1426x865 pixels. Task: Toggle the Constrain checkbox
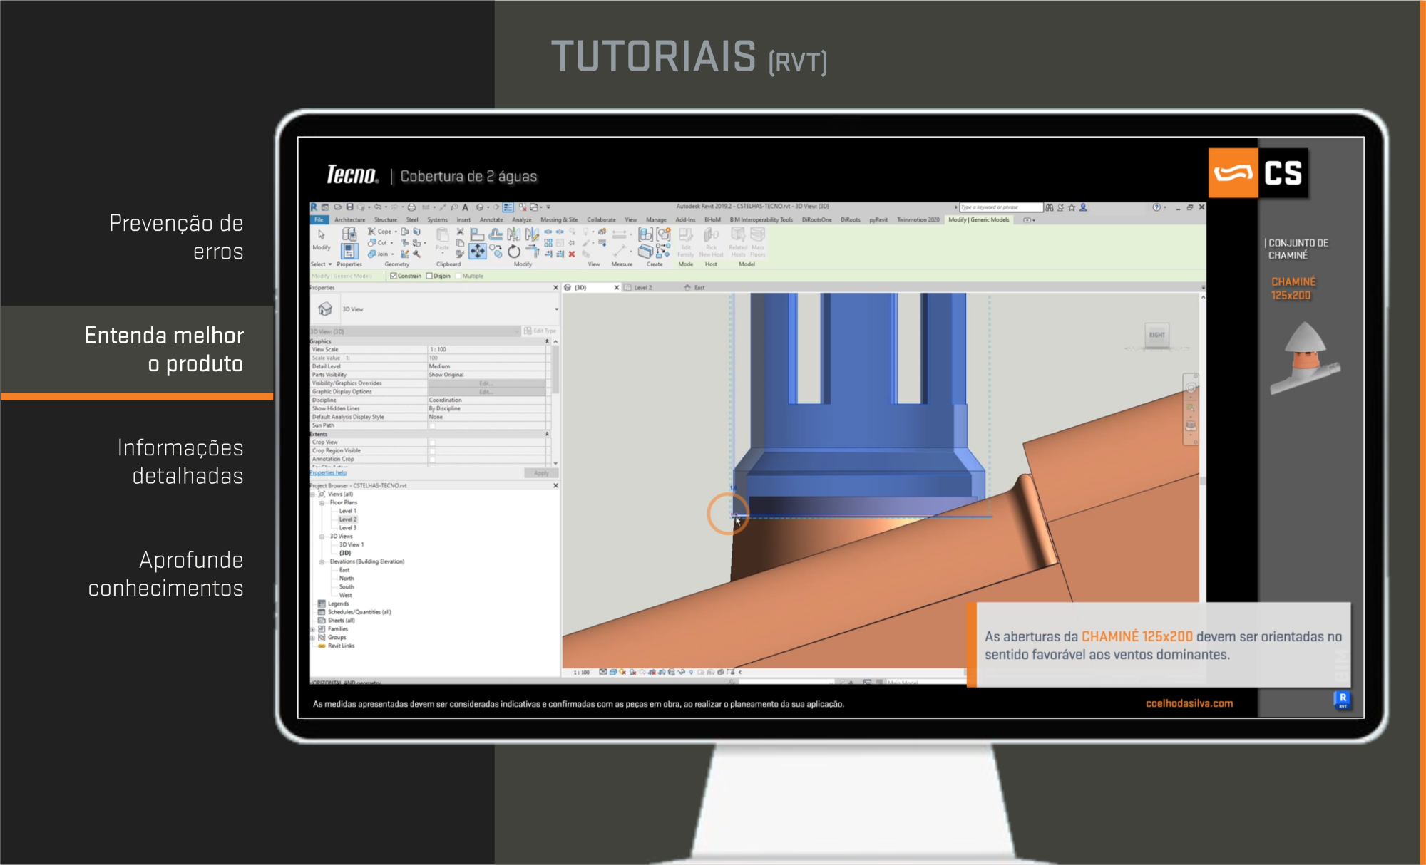pyautogui.click(x=394, y=276)
